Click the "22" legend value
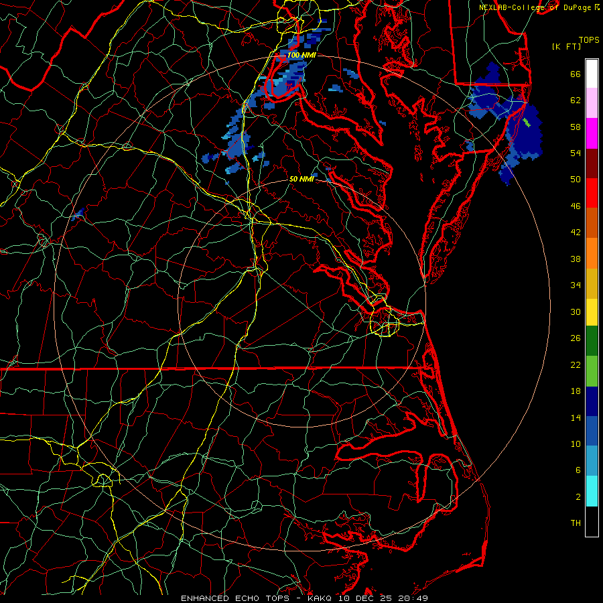The width and height of the screenshot is (603, 603). [x=576, y=364]
